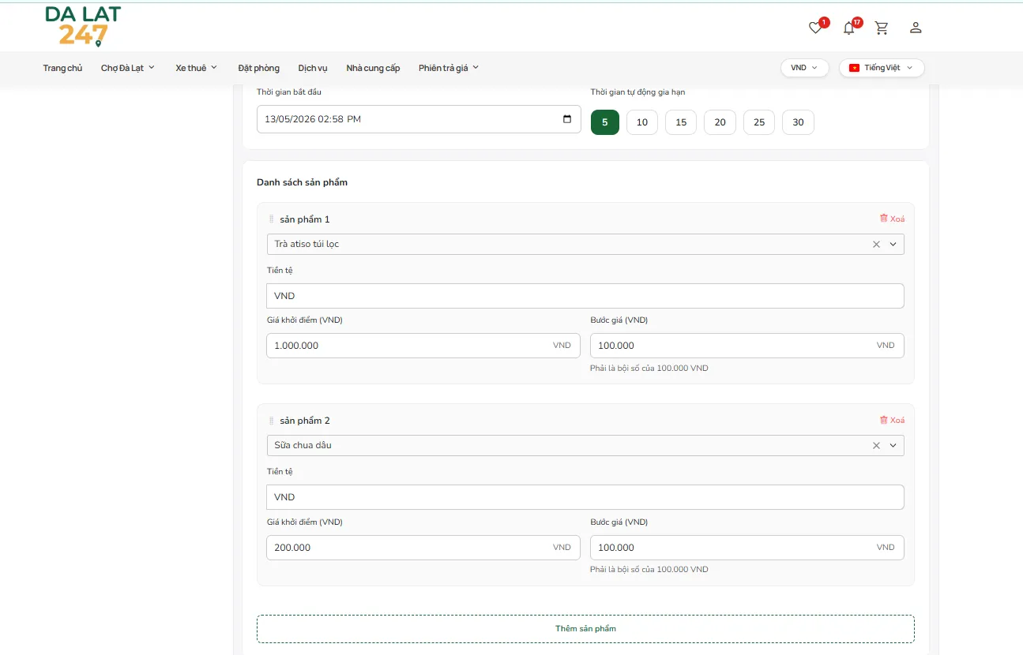Click the DA LAT 247 logo

tap(83, 26)
